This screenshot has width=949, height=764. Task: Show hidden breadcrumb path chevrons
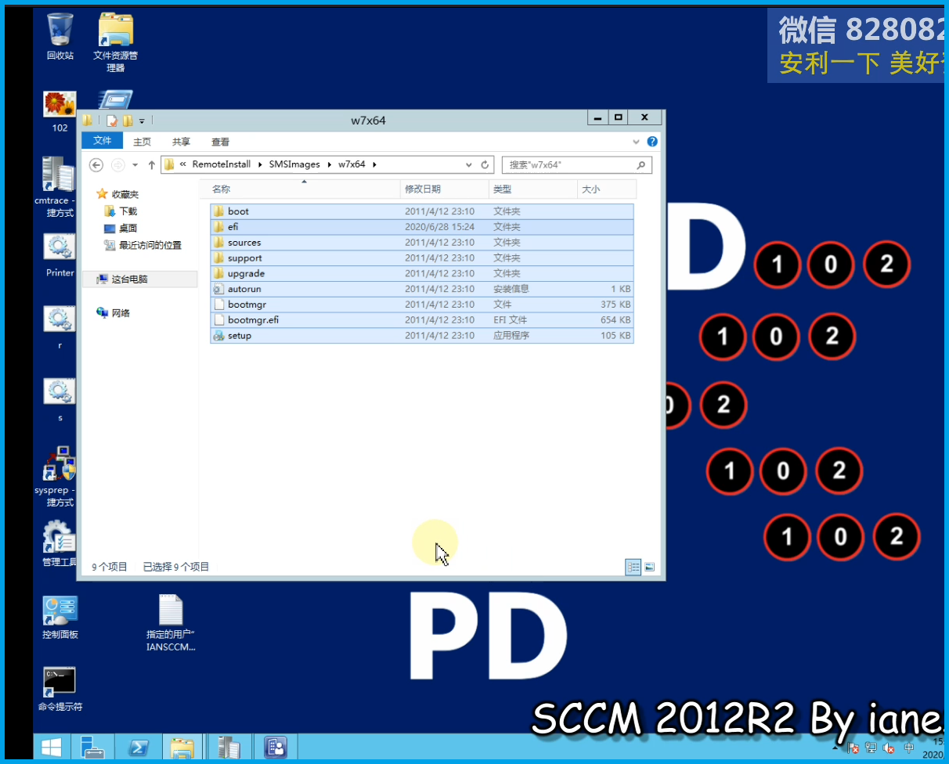coord(183,164)
